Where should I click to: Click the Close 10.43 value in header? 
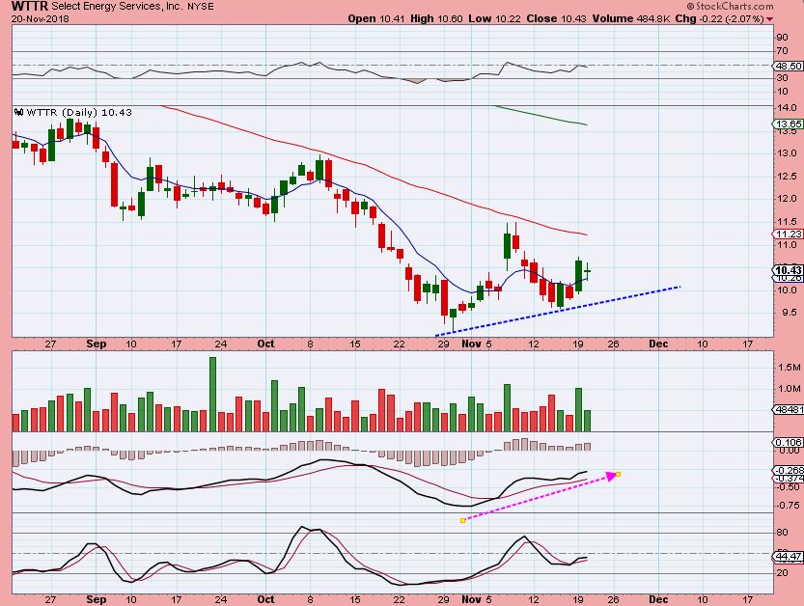click(556, 19)
